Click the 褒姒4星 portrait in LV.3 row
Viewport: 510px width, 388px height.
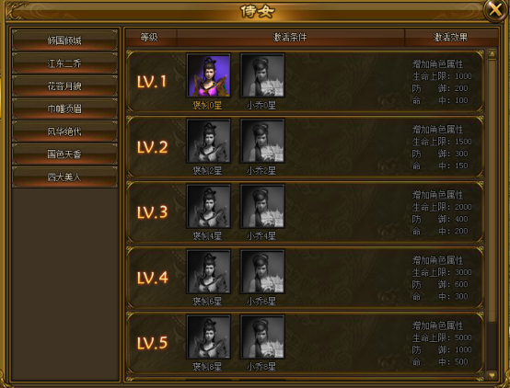click(208, 206)
